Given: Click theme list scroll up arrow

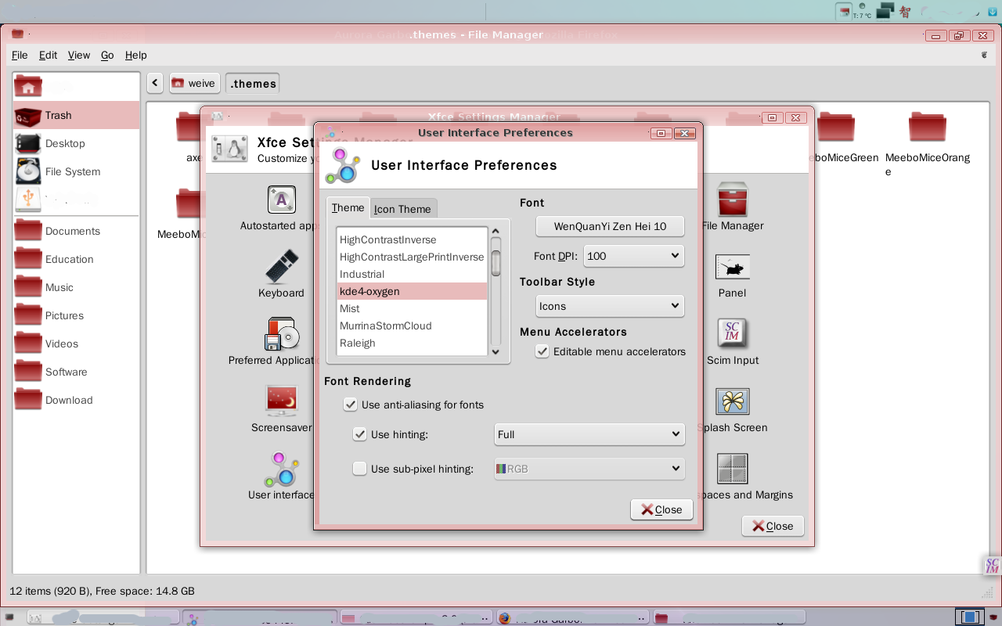Looking at the screenshot, I should point(496,232).
